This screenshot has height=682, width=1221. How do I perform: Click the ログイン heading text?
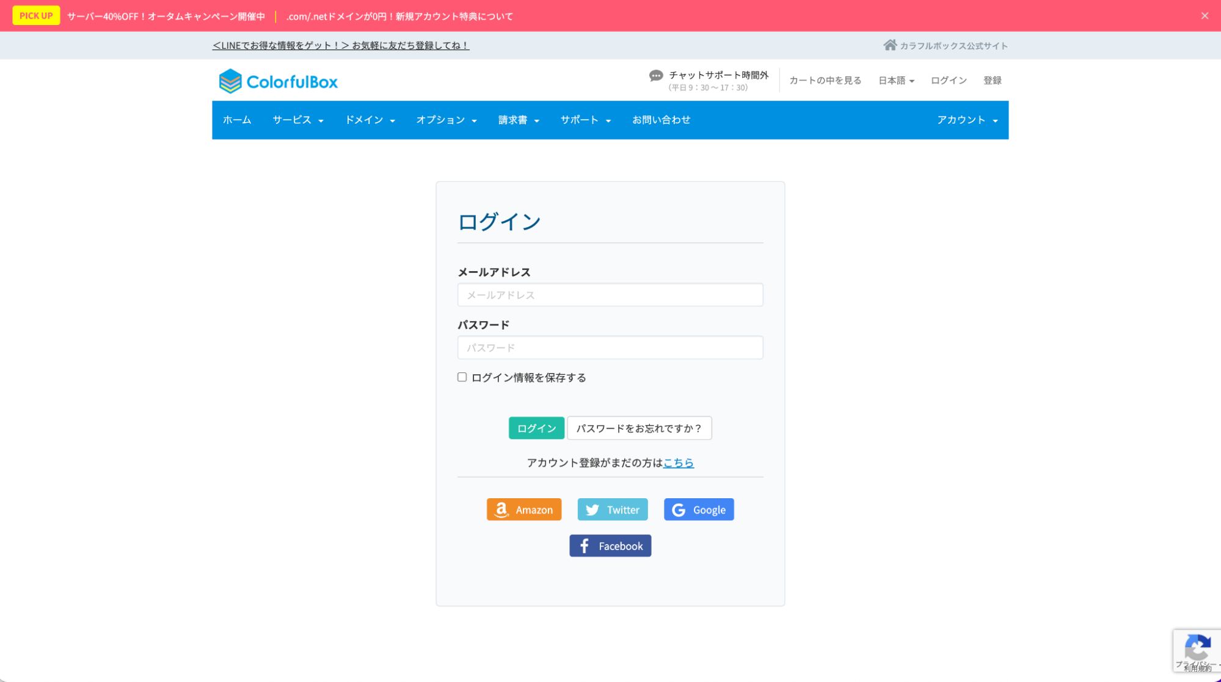pos(499,221)
